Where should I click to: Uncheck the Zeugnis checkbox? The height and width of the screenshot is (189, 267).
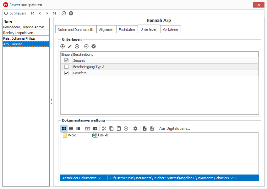pyautogui.click(x=66, y=60)
